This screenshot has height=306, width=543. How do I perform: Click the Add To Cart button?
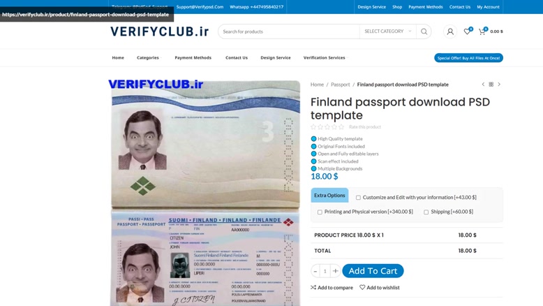(x=373, y=271)
